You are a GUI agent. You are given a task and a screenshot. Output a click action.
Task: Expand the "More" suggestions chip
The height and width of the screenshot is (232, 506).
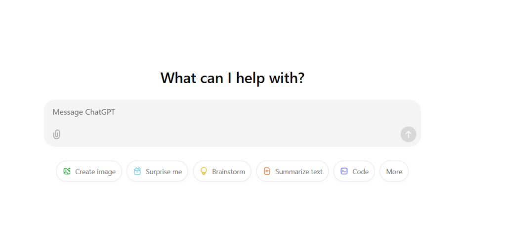point(394,172)
